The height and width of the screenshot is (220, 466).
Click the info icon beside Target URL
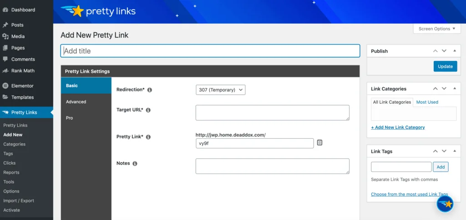click(148, 110)
